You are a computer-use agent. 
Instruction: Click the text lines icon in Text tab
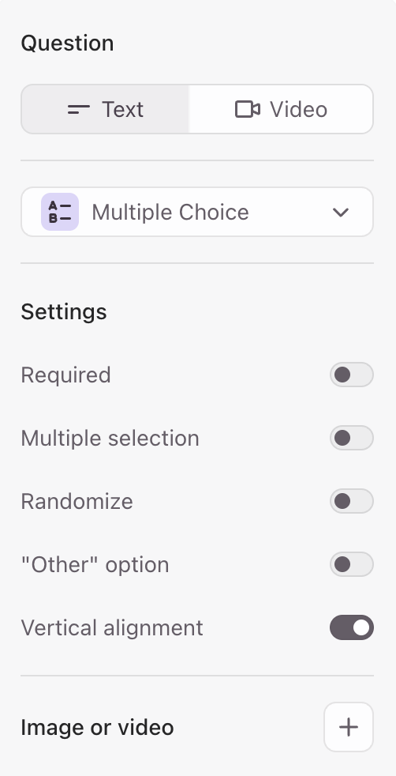coord(79,109)
